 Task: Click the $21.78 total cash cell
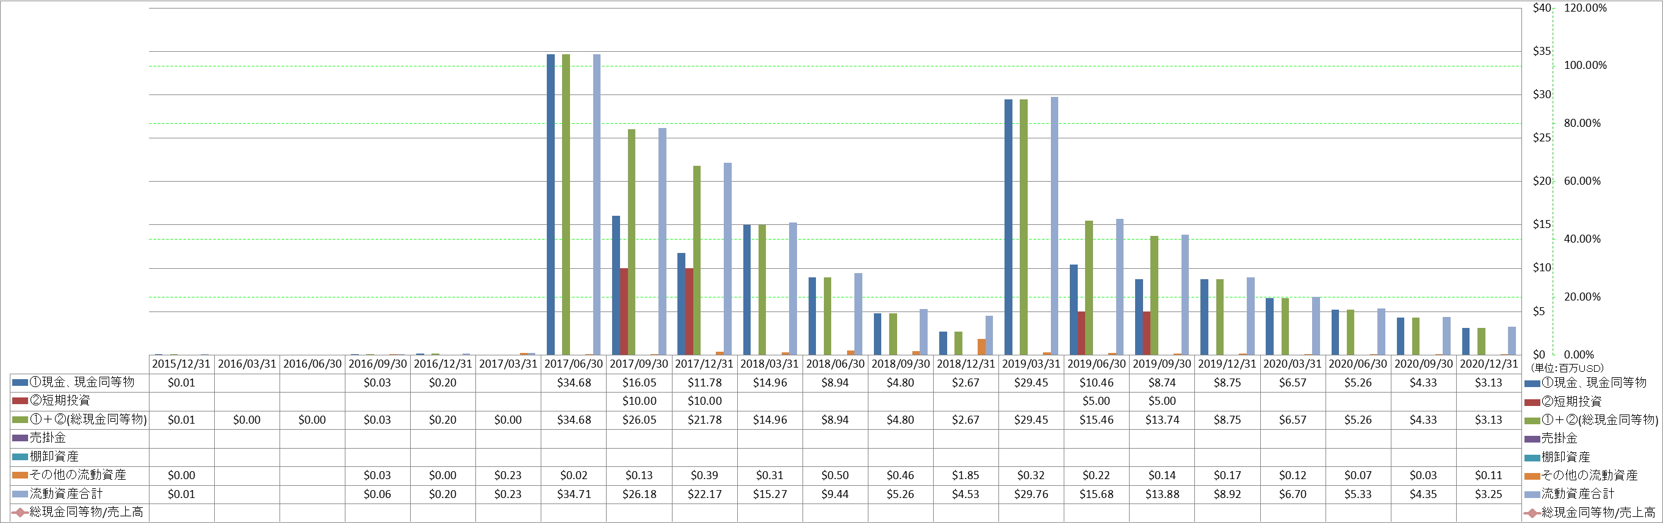pyautogui.click(x=704, y=420)
